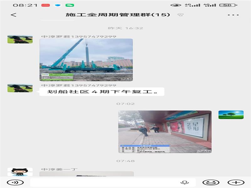The height and width of the screenshot is (188, 251).
Task: Tap the 划船社区4期下午复工 message bubble
Action: [x=102, y=92]
